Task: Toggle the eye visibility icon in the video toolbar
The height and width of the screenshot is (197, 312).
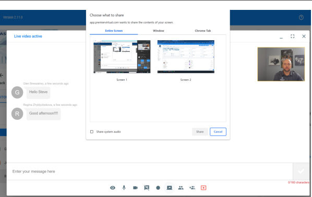Action: pos(113,188)
